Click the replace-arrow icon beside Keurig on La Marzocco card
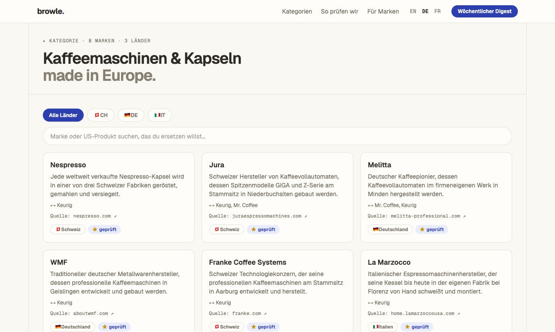 point(371,303)
